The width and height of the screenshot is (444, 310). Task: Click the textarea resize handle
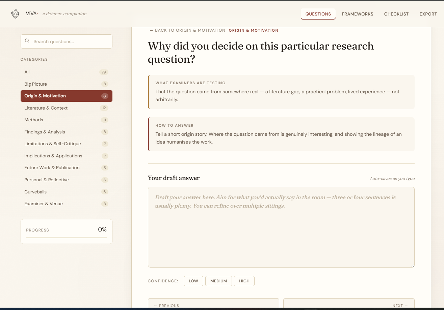pos(412,265)
